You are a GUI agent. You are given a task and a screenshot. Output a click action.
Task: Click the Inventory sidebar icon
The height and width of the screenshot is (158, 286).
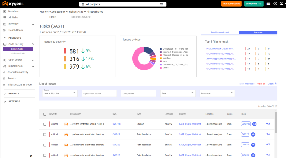[x=4, y=24]
